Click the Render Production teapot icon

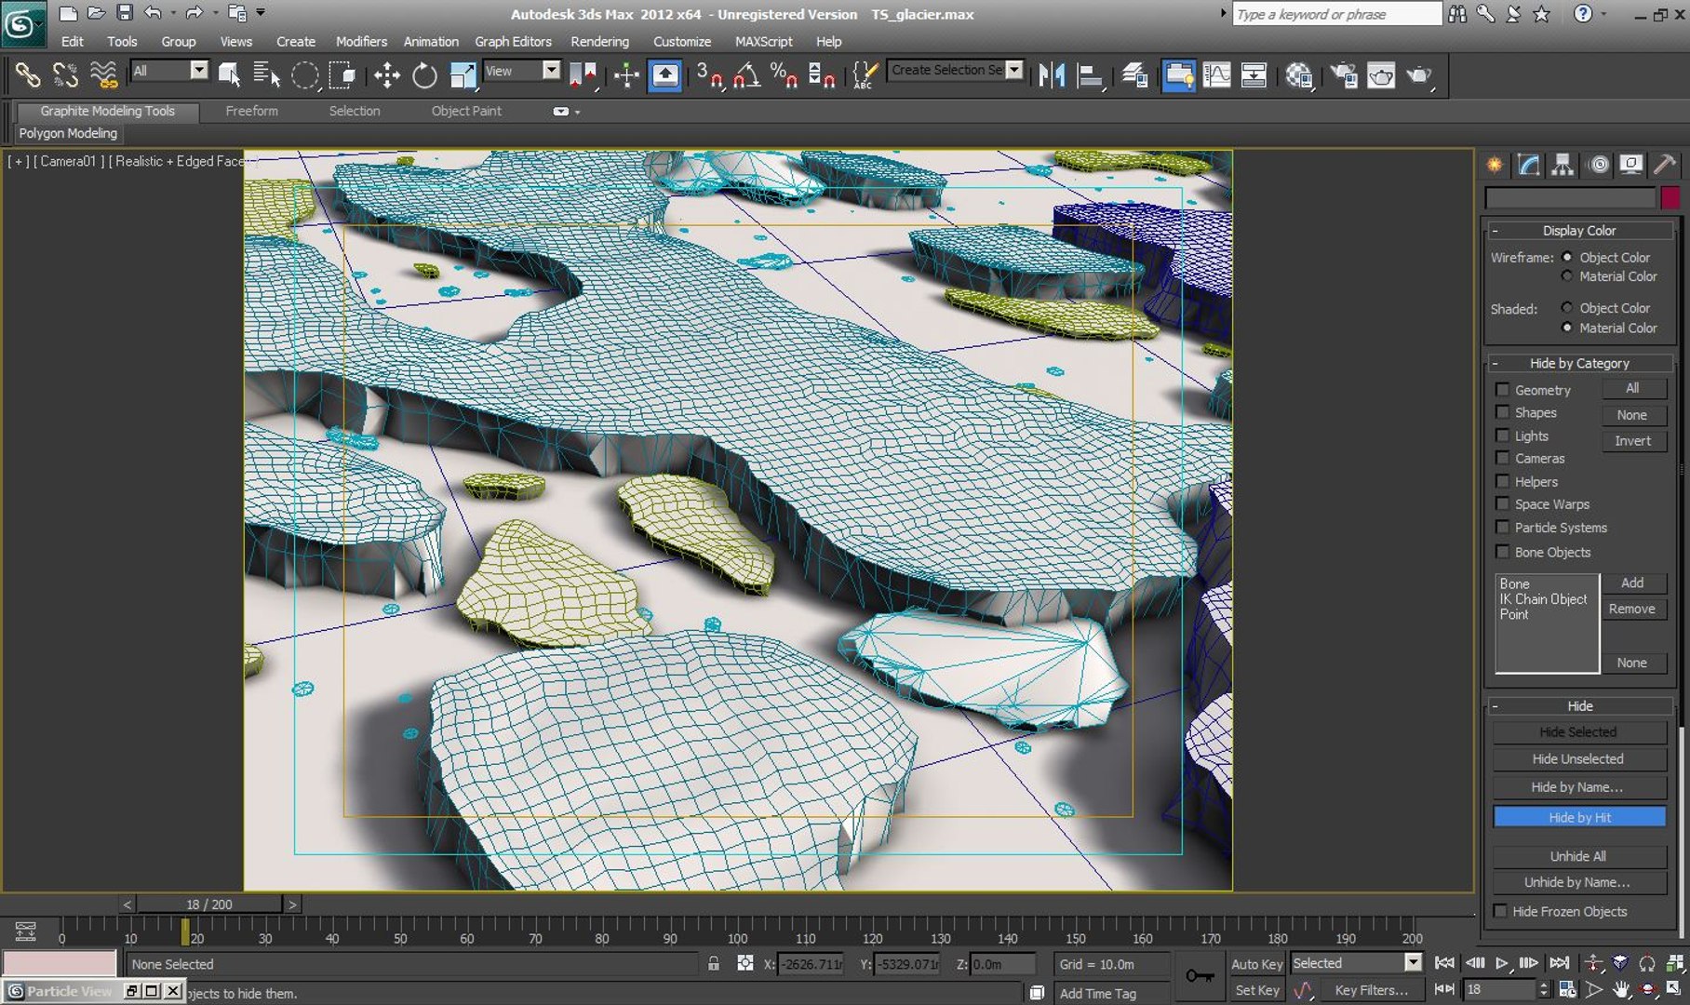[x=1419, y=75]
